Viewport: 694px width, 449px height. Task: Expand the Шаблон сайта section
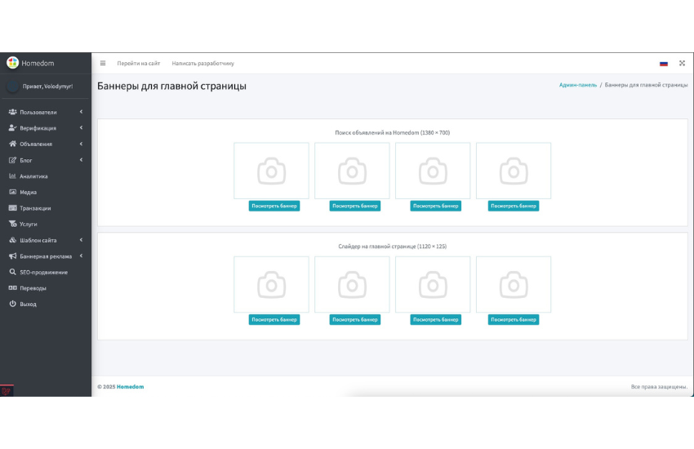click(81, 240)
